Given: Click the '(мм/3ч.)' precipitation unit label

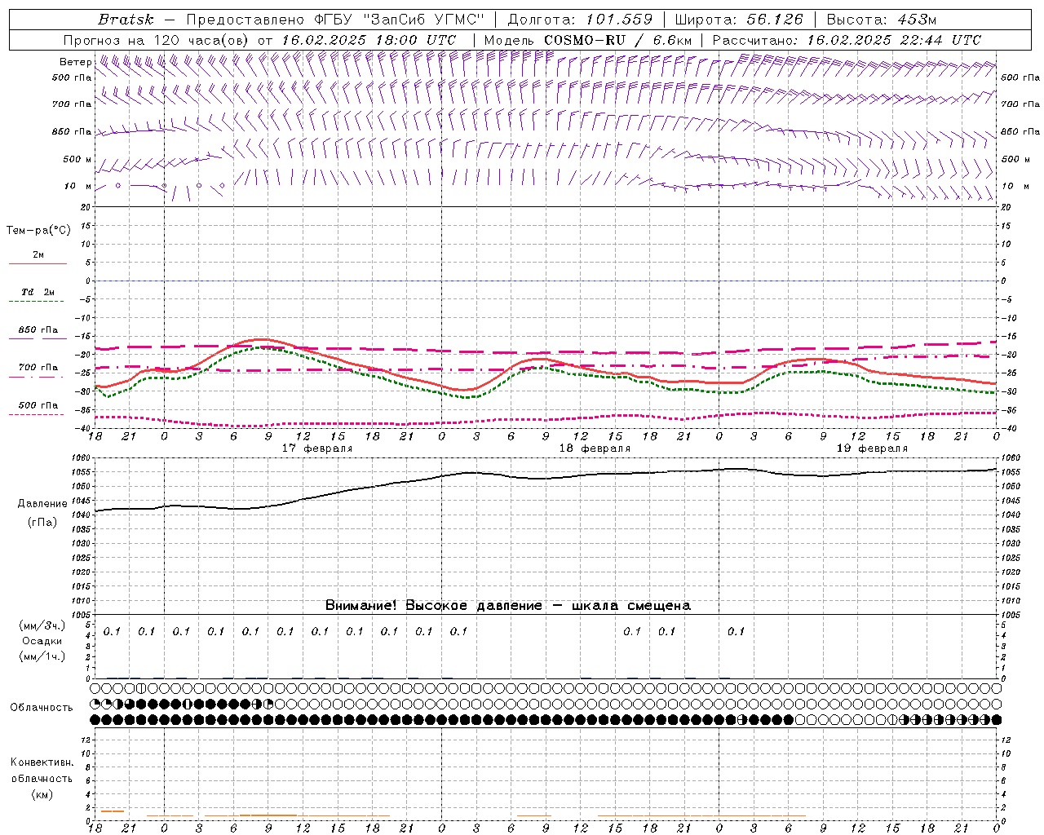Looking at the screenshot, I should pos(42,626).
